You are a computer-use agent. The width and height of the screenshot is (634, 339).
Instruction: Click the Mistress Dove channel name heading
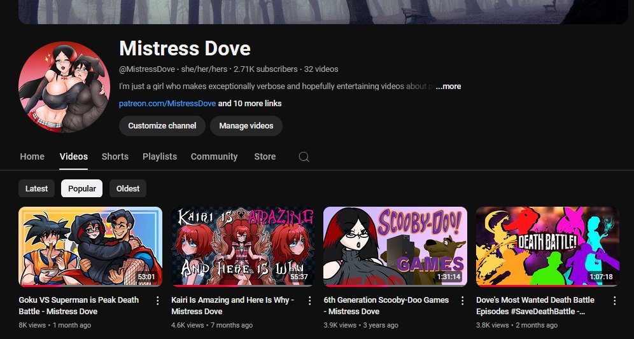pyautogui.click(x=185, y=48)
